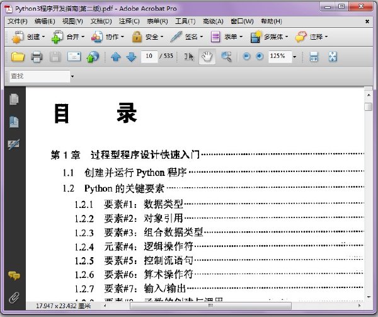Click the Comment speech bubble icon
This screenshot has height=317, width=378.
pyautogui.click(x=301, y=37)
